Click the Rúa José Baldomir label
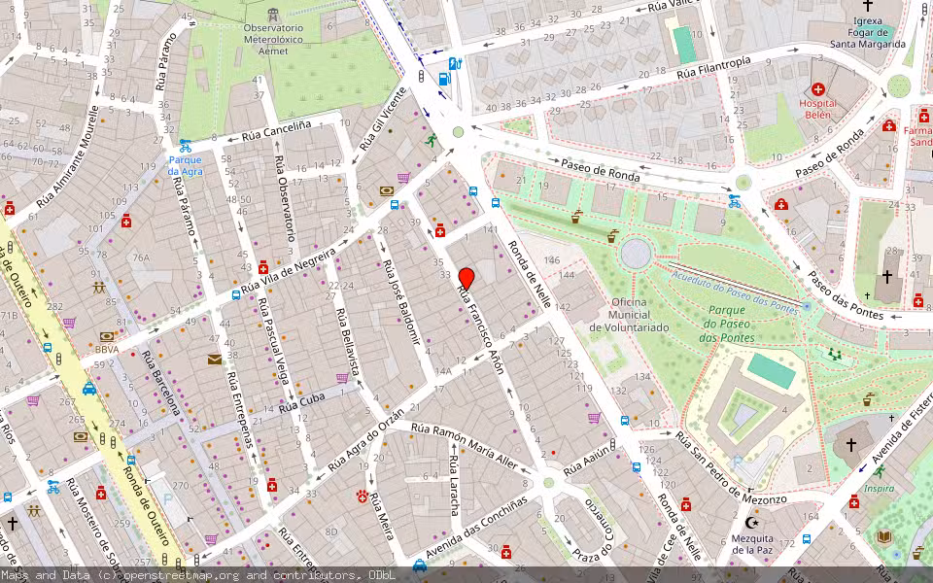 [400, 301]
